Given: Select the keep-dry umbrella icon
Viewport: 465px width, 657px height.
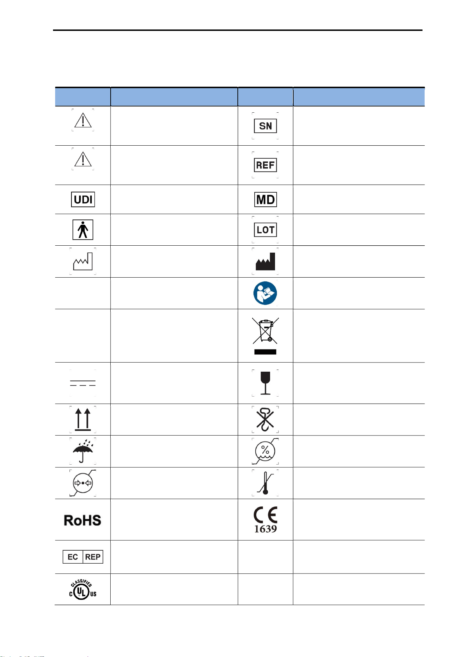Looking at the screenshot, I should (83, 451).
